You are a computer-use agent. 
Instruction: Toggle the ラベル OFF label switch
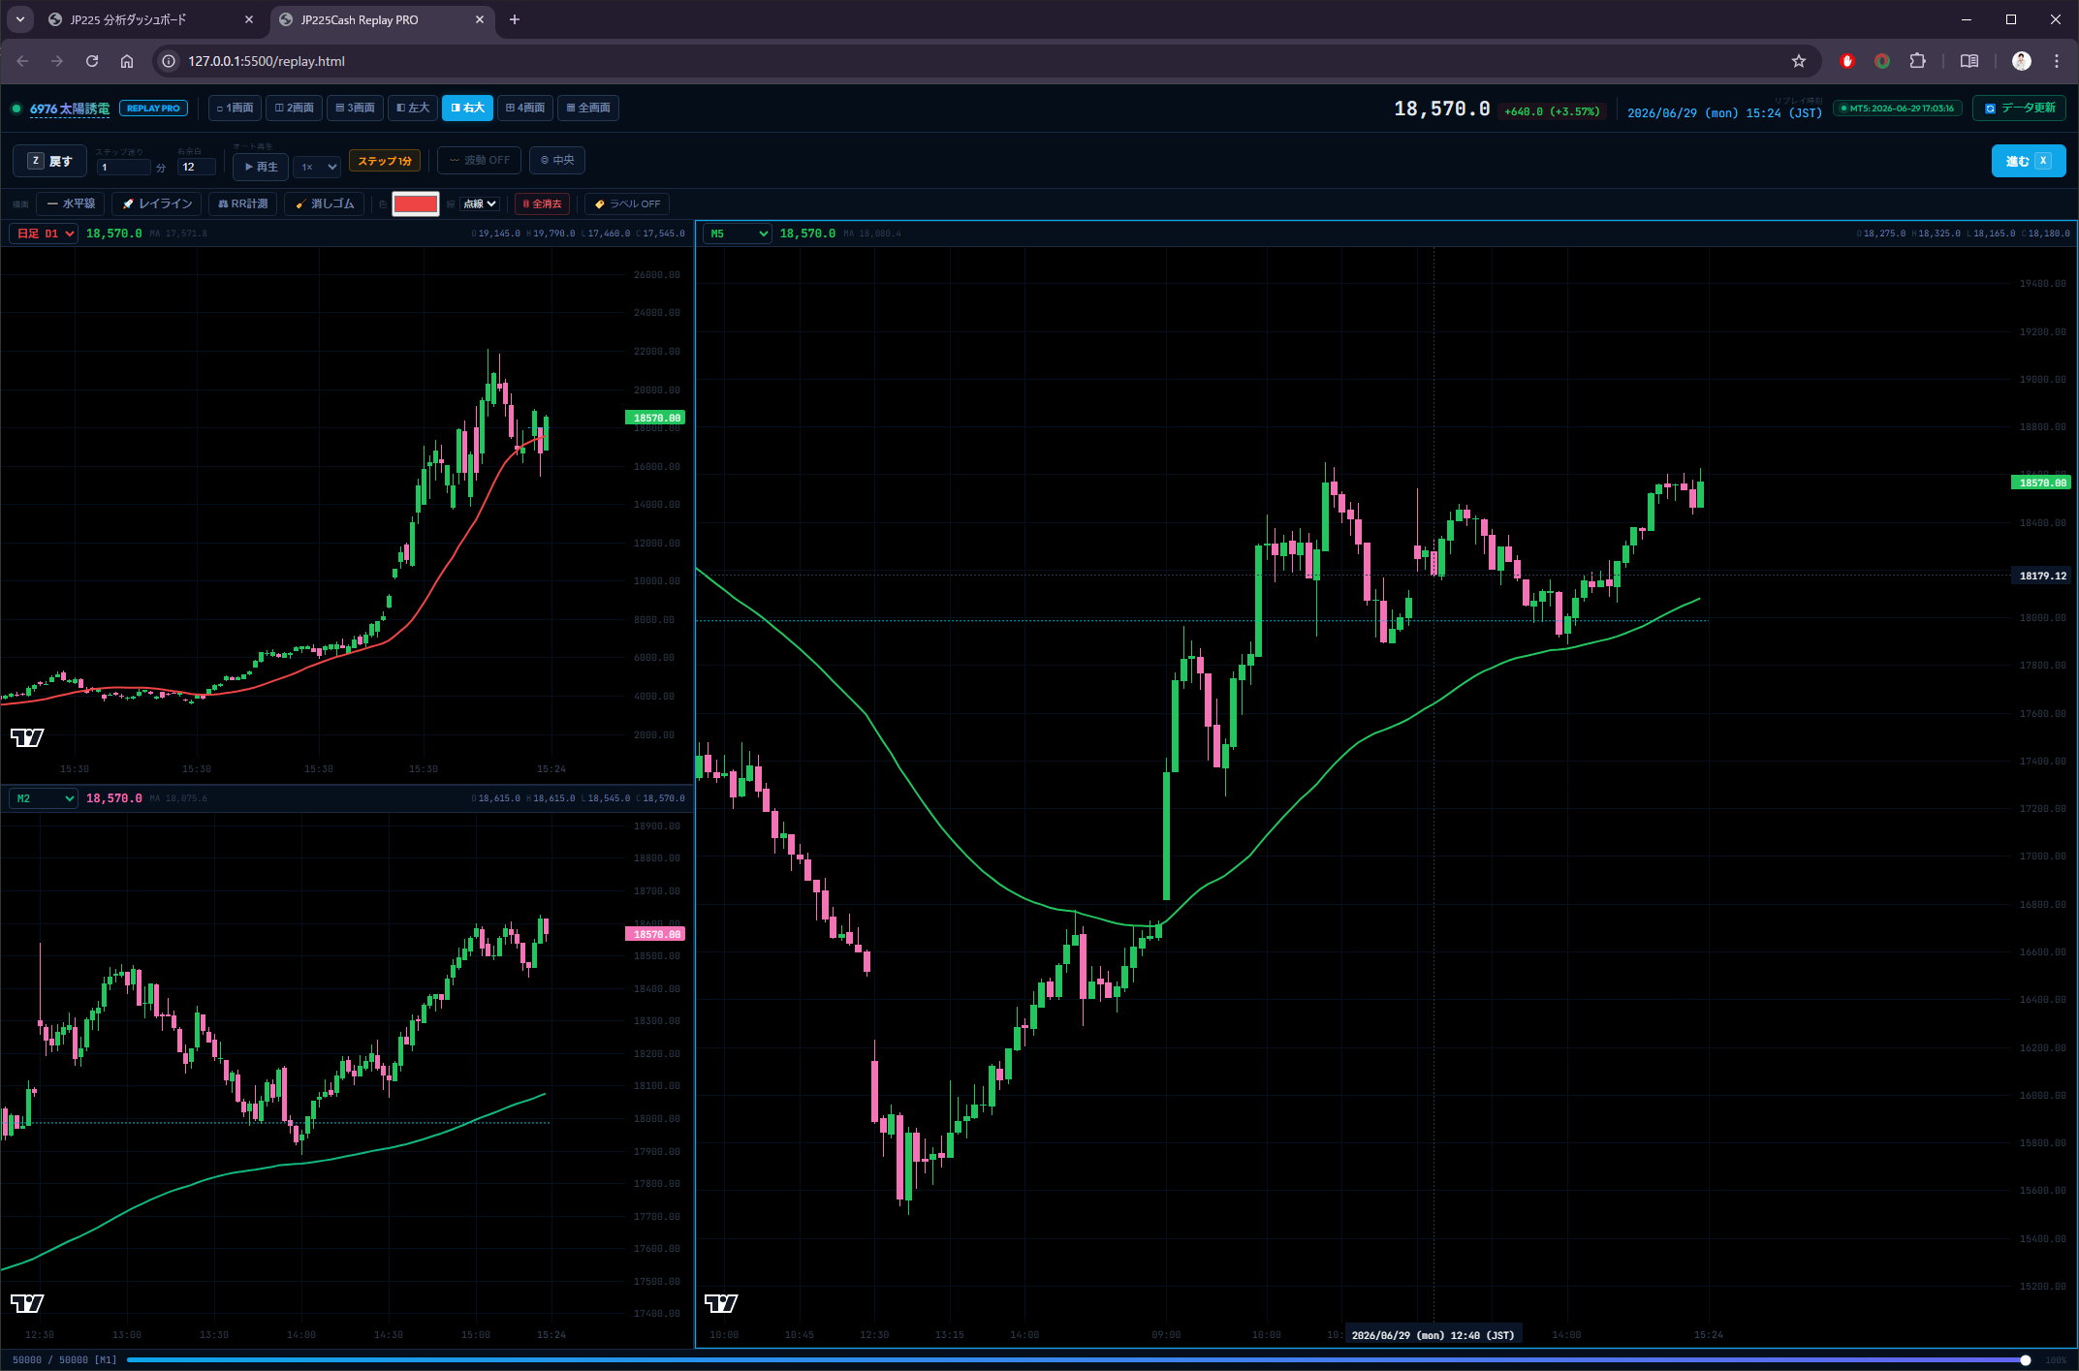point(628,203)
